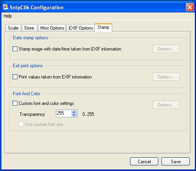This screenshot has height=171, width=196.
Task: Click the Transparency label
Action: click(x=32, y=114)
